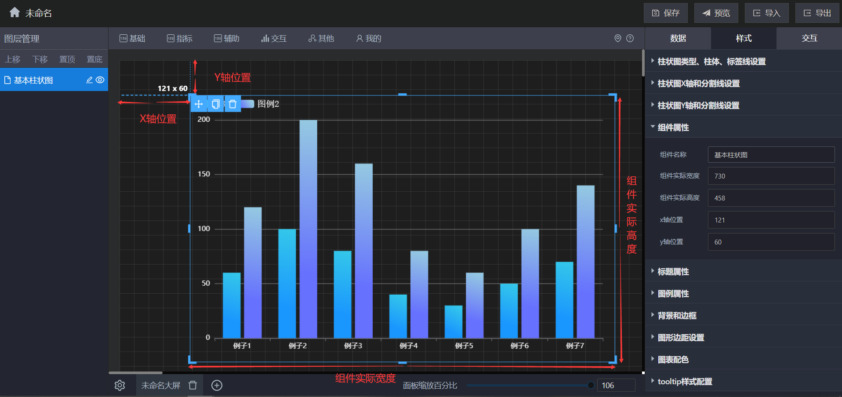Expand the 标题属性 section
842x397 pixels.
(x=744, y=271)
